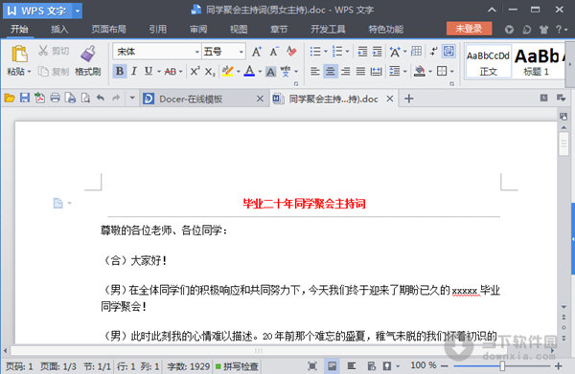Apply the 标题 1 style

click(538, 62)
